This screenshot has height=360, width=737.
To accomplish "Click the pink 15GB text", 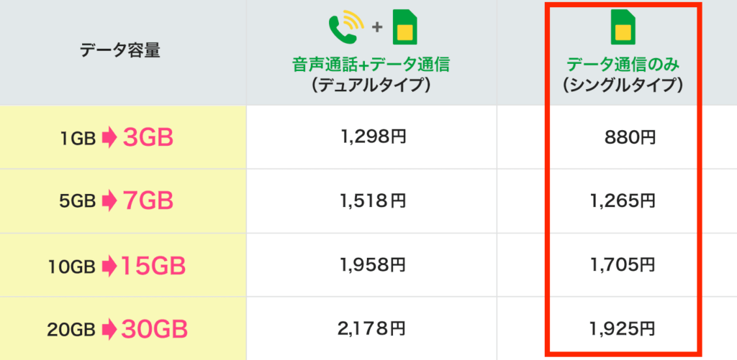I will 153,267.
